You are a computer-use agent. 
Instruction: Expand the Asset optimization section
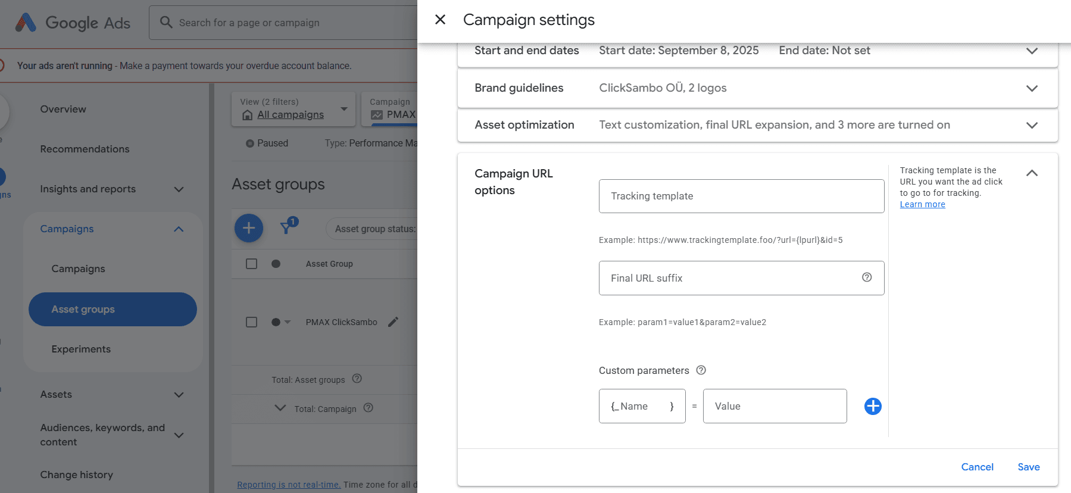[x=1032, y=125]
